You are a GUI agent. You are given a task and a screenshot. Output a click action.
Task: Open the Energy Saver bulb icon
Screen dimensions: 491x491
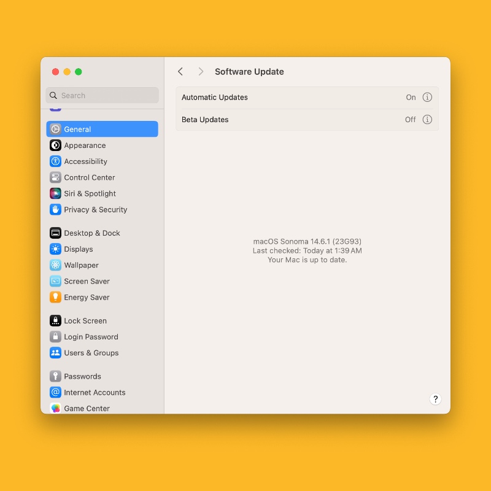(x=55, y=297)
